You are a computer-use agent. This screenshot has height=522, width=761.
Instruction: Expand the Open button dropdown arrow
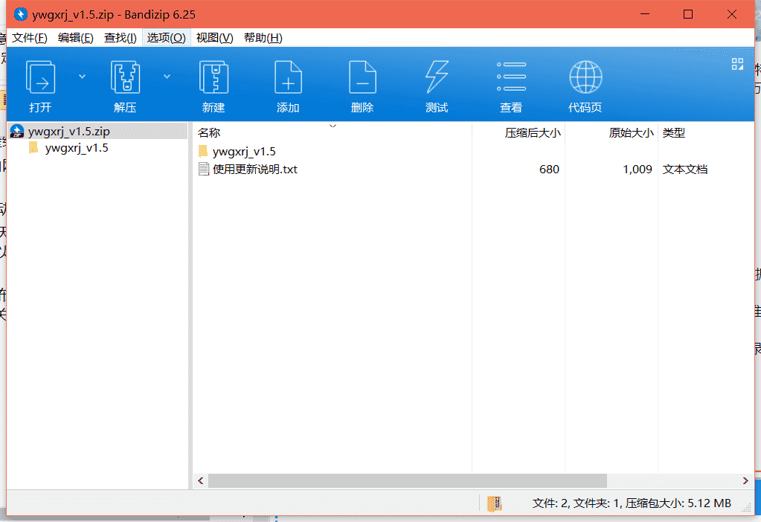(82, 77)
